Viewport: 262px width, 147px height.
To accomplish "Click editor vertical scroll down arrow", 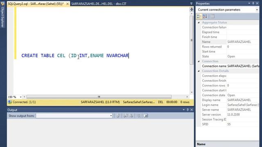I will tap(192, 92).
